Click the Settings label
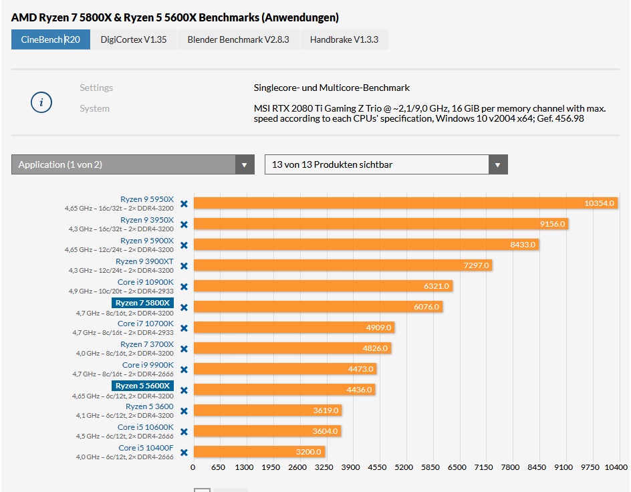This screenshot has width=631, height=492. (96, 88)
